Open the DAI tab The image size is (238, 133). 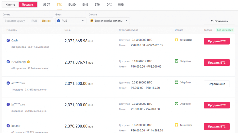click(109, 4)
